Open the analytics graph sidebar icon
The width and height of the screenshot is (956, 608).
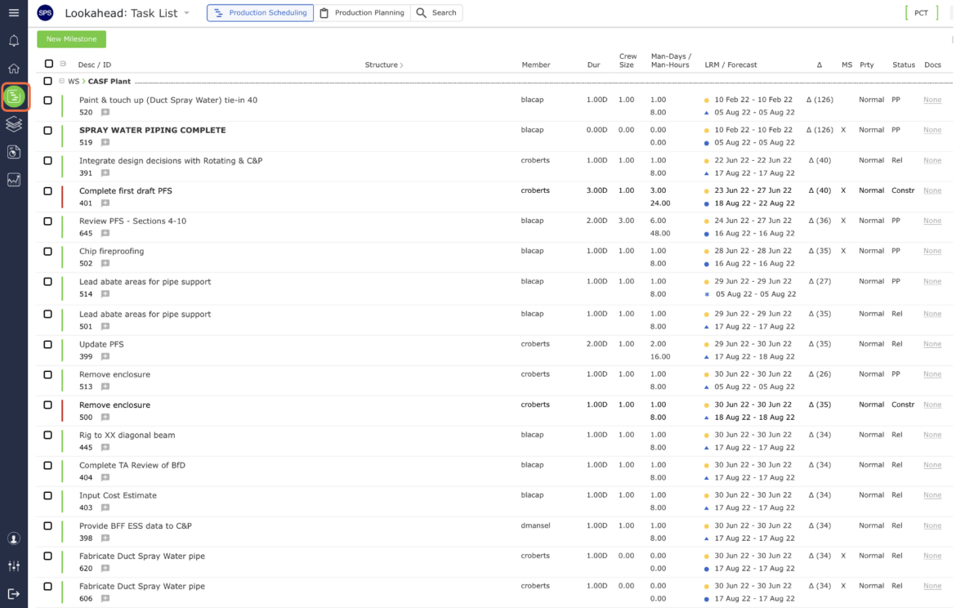tap(13, 180)
